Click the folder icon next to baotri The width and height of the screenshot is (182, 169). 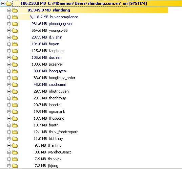pos(15,125)
